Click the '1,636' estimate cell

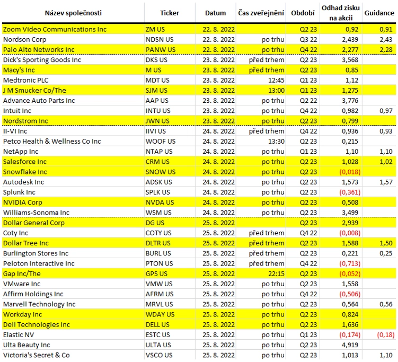[x=341, y=324]
